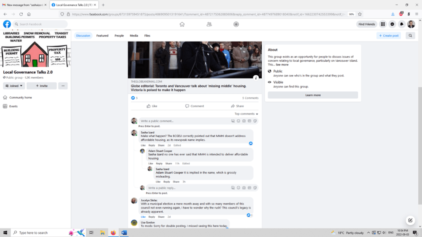Expand the Joined dropdown button
The image size is (422, 237).
click(14, 86)
